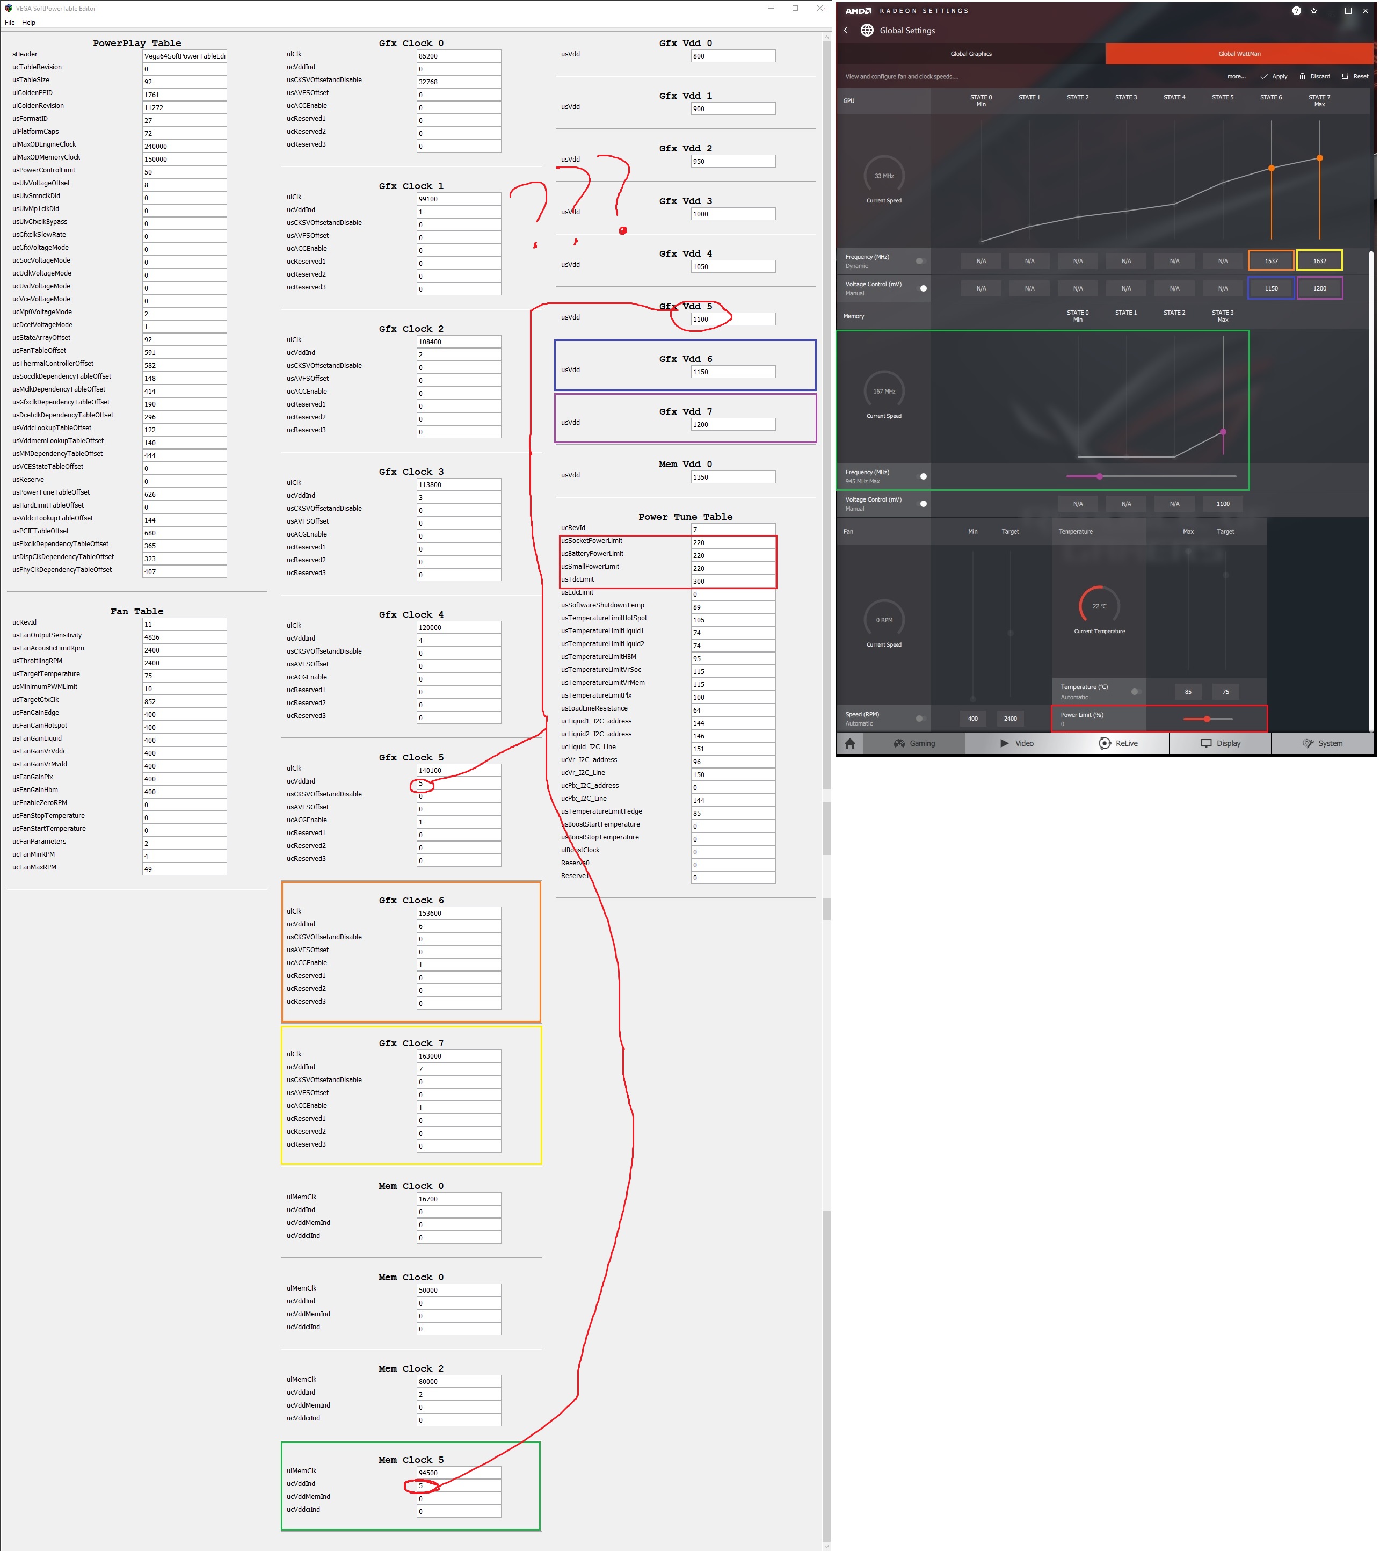Click the State 7 frequency 1632 box
Image resolution: width=1380 pixels, height=1551 pixels.
click(1319, 261)
